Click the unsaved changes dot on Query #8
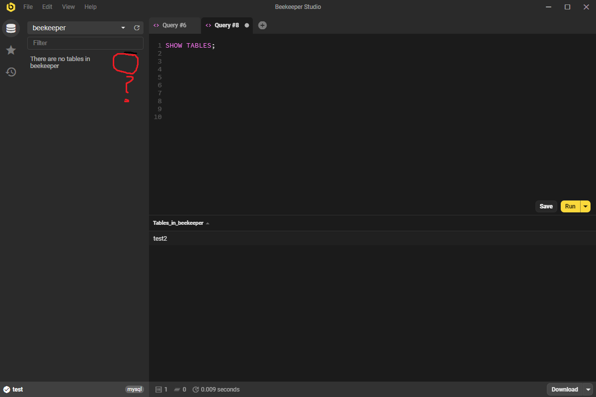The width and height of the screenshot is (596, 397). 247,25
